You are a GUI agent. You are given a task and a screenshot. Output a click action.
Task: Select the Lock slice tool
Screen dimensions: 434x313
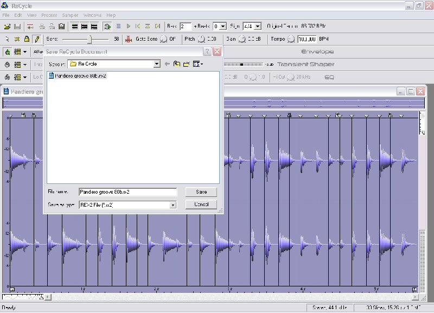pyautogui.click(x=27, y=39)
